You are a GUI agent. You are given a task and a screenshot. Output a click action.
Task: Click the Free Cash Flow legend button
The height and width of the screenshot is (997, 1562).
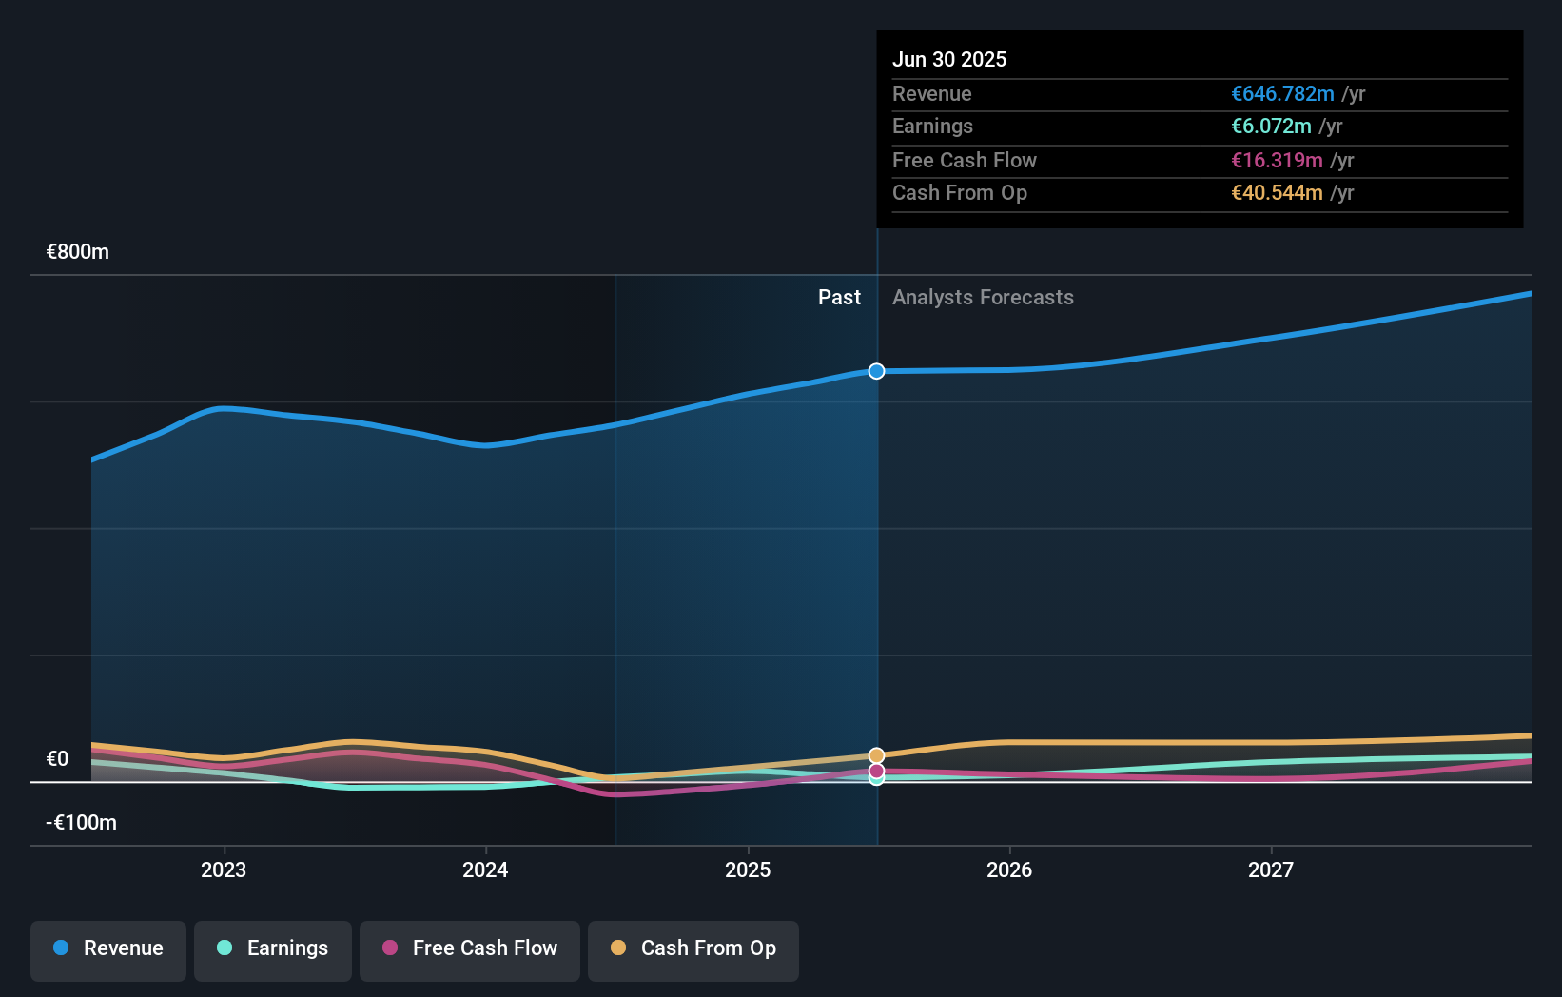(470, 950)
